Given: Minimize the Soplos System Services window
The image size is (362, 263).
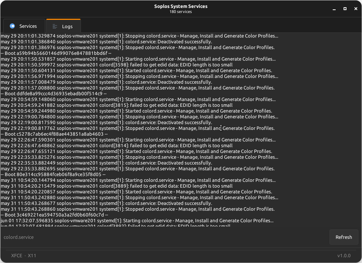Looking at the screenshot, I should click(x=334, y=9).
